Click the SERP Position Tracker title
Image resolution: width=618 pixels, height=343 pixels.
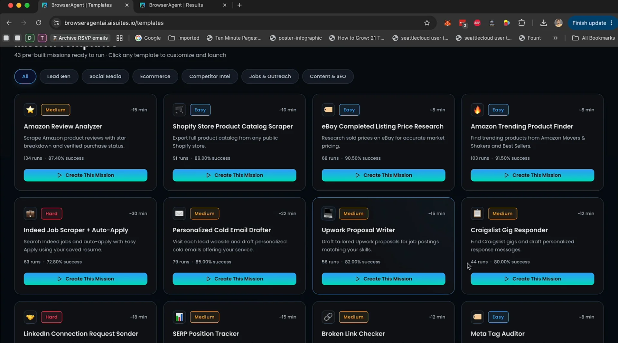(206, 334)
